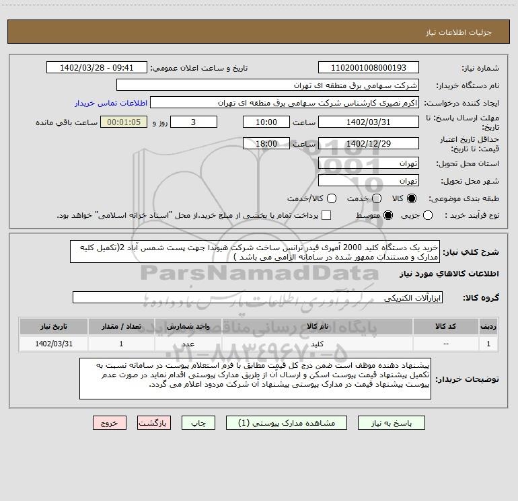Click the تعداد / مقدار column header

[x=121, y=326]
